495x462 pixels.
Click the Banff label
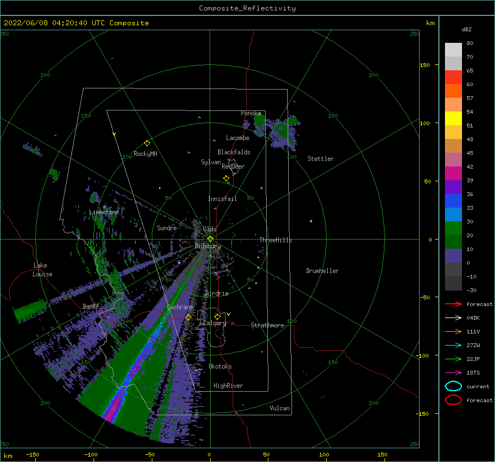91,306
